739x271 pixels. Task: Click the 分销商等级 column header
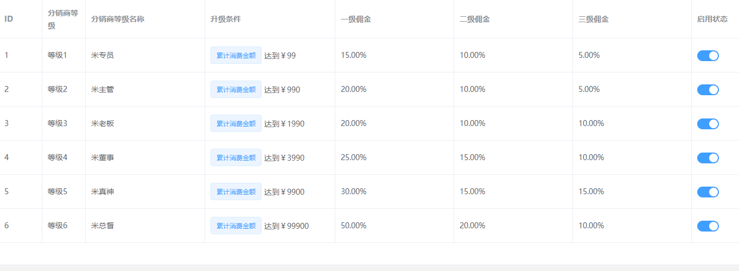63,19
